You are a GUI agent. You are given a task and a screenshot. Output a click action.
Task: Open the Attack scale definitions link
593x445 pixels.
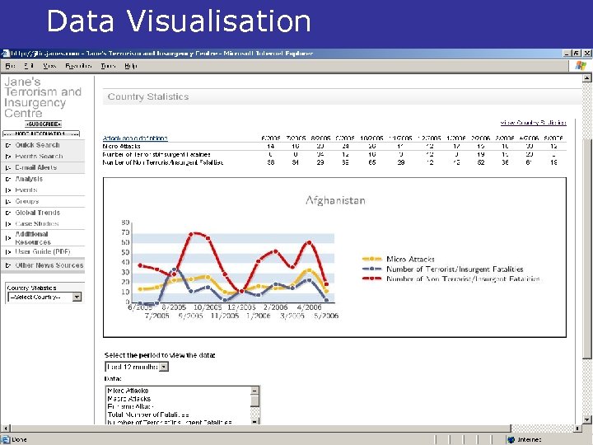135,138
